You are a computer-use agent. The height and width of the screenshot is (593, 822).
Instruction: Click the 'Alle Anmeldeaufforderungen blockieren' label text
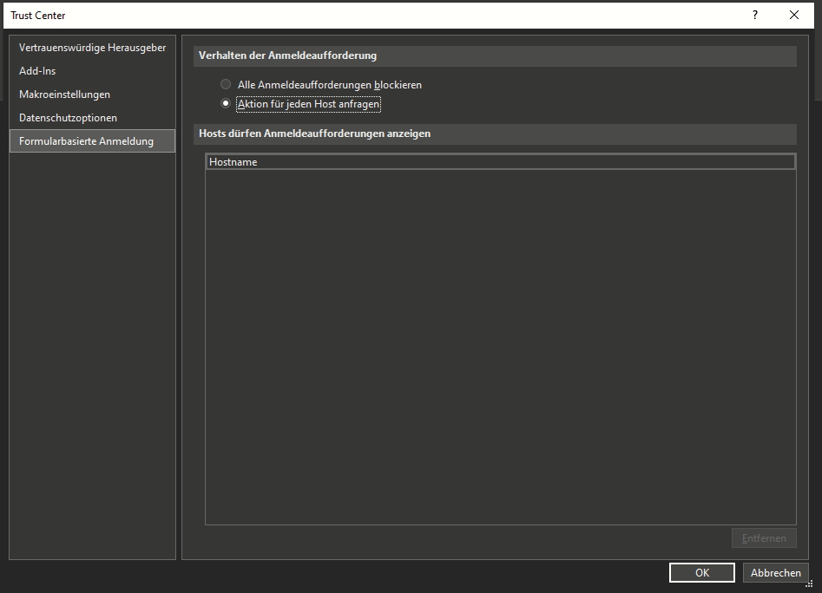click(x=329, y=85)
